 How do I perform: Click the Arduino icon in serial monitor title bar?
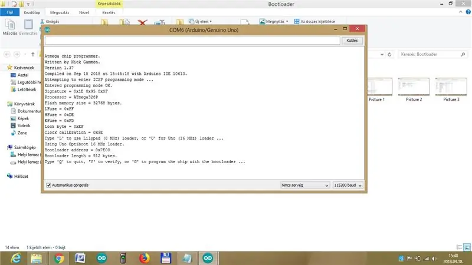click(x=47, y=30)
